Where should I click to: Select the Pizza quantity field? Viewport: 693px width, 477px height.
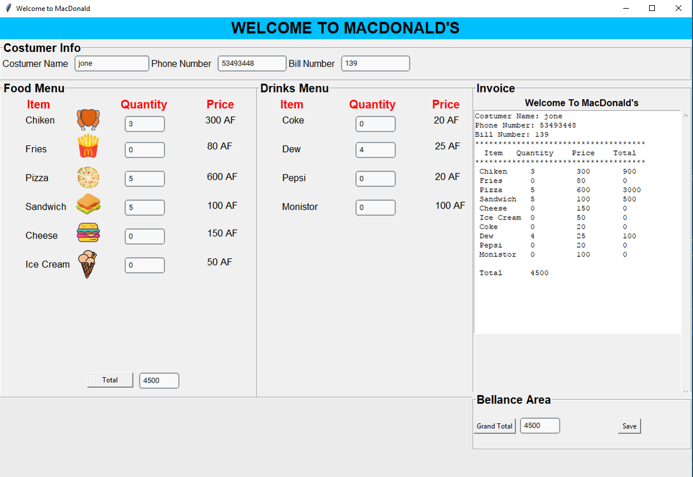click(x=145, y=179)
